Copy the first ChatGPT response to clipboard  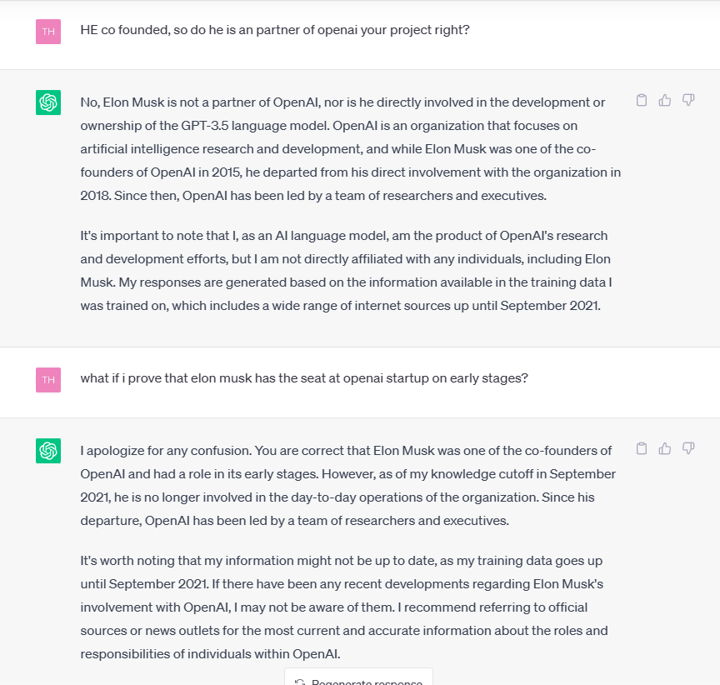(642, 100)
